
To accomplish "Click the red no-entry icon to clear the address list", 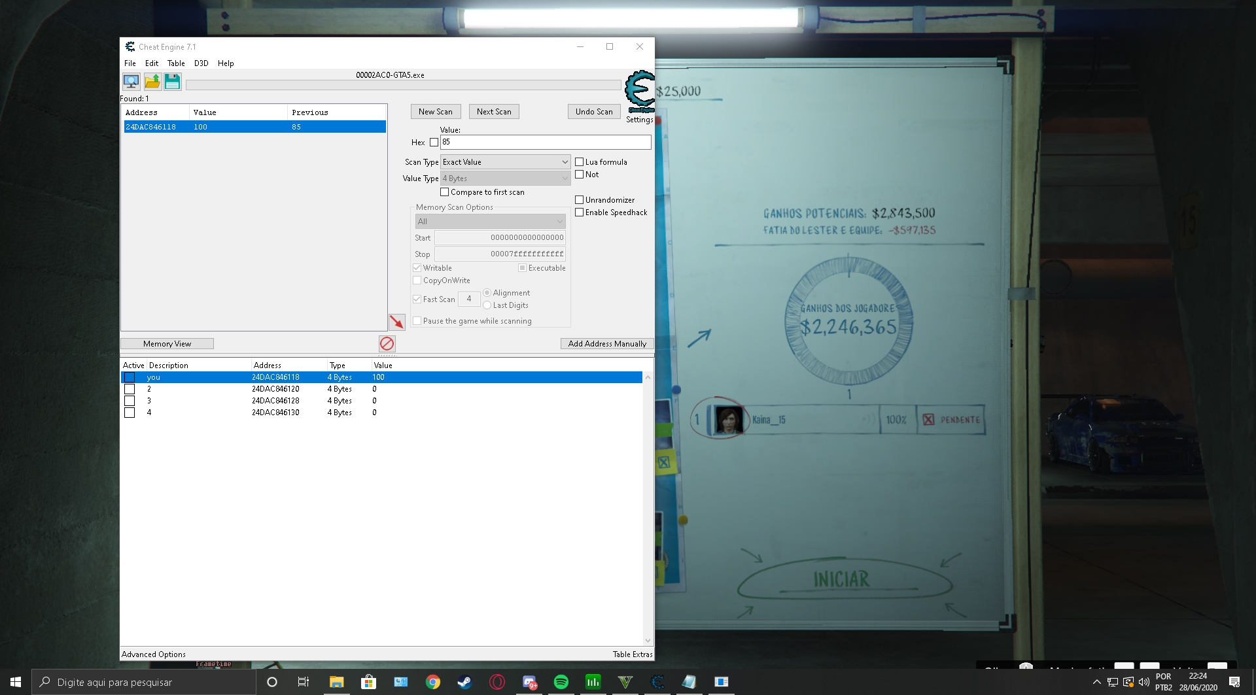I will (x=387, y=343).
